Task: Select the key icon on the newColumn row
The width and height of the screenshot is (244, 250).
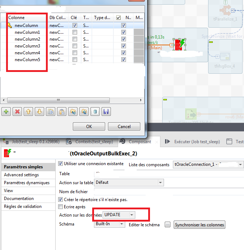Action: (10, 25)
